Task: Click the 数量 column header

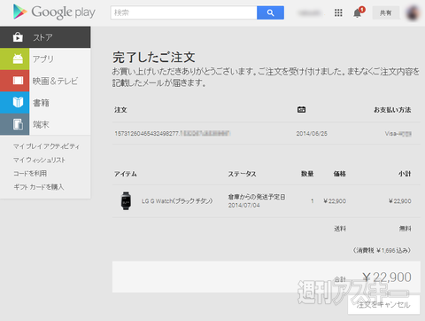Action: point(307,174)
